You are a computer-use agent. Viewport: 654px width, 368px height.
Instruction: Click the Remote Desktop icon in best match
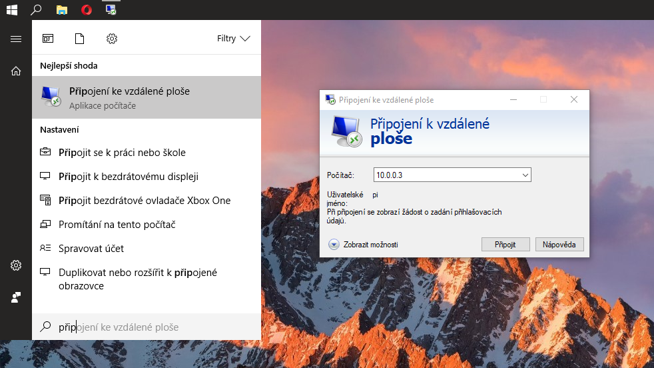pos(51,97)
